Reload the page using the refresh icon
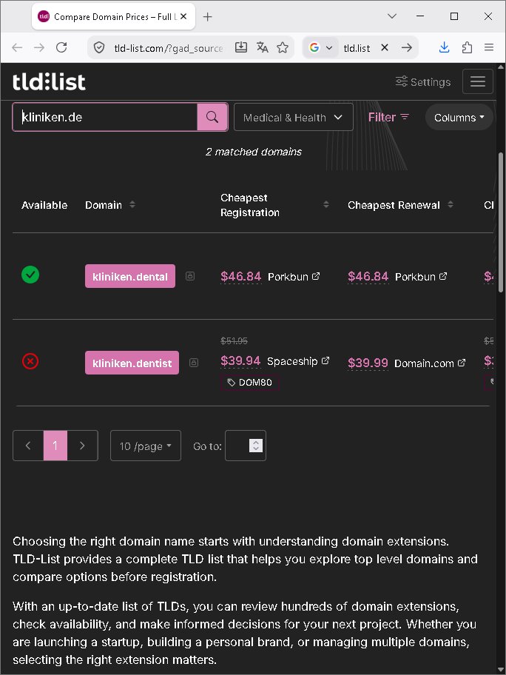The image size is (506, 675). (61, 47)
